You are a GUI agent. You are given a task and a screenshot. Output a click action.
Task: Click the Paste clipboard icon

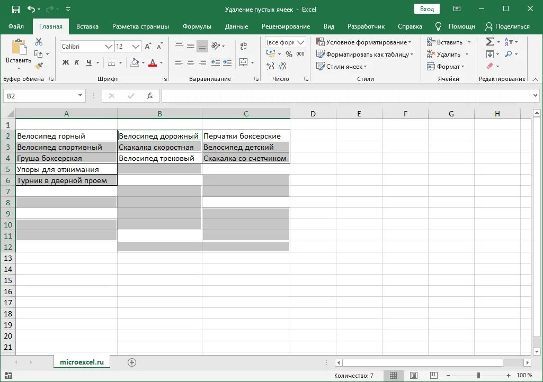point(19,47)
